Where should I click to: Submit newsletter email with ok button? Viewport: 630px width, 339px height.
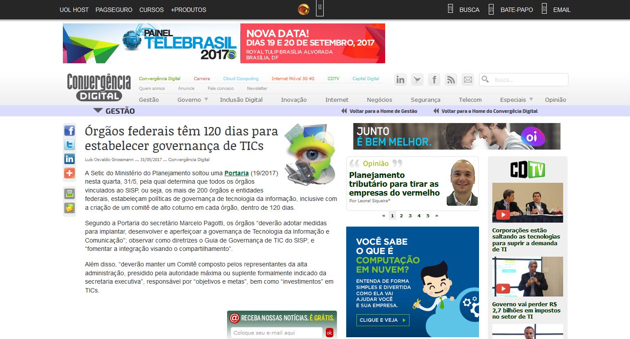point(329,333)
